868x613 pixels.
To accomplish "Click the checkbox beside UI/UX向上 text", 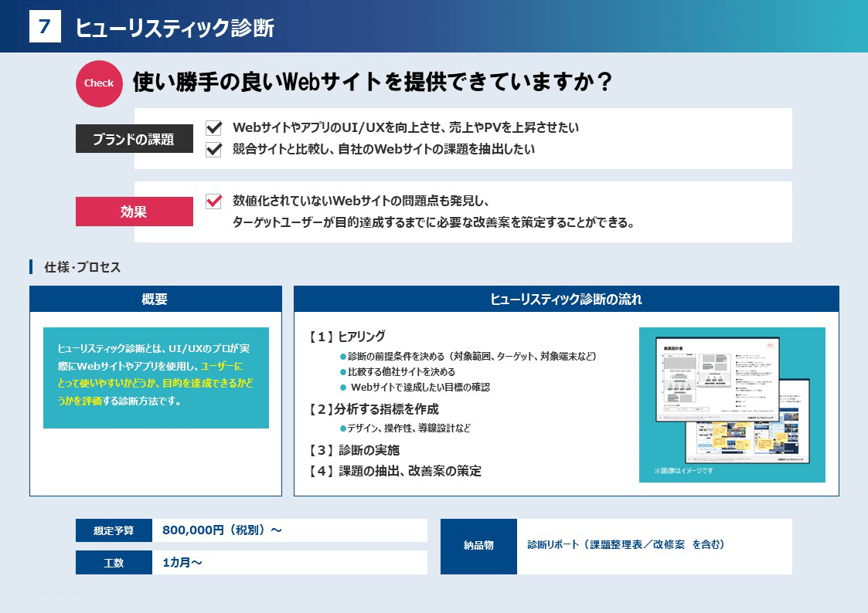I will (214, 127).
